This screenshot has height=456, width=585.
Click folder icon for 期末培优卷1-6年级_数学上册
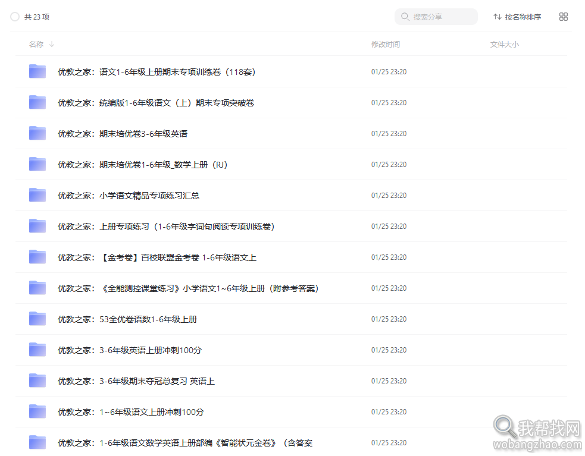37,164
